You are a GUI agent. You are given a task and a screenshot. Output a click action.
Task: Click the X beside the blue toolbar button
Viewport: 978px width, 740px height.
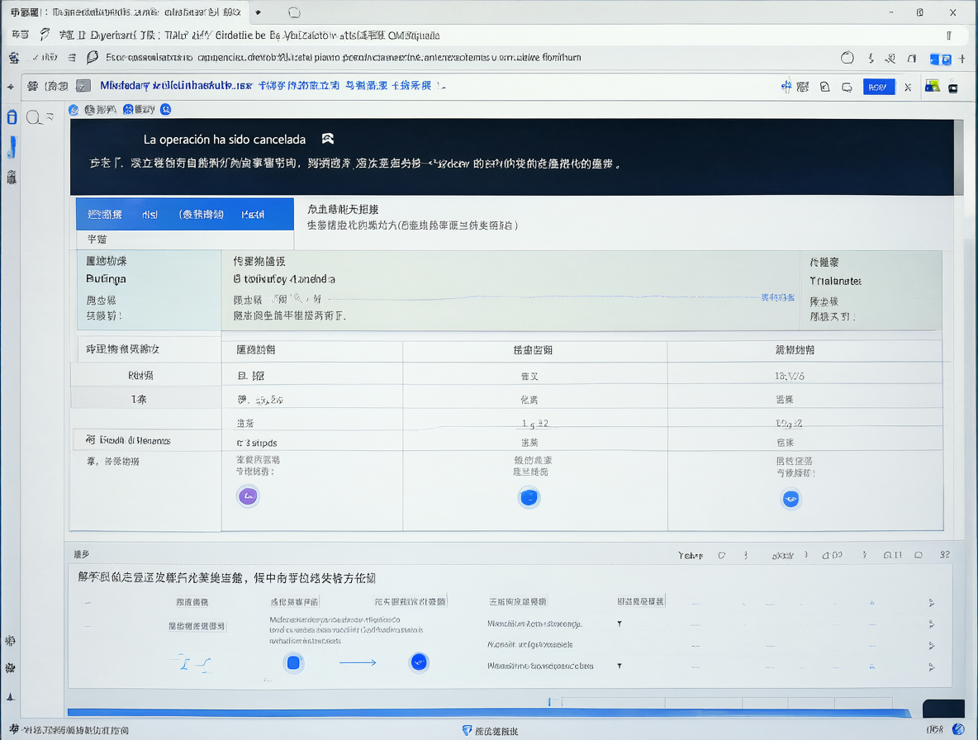point(908,88)
